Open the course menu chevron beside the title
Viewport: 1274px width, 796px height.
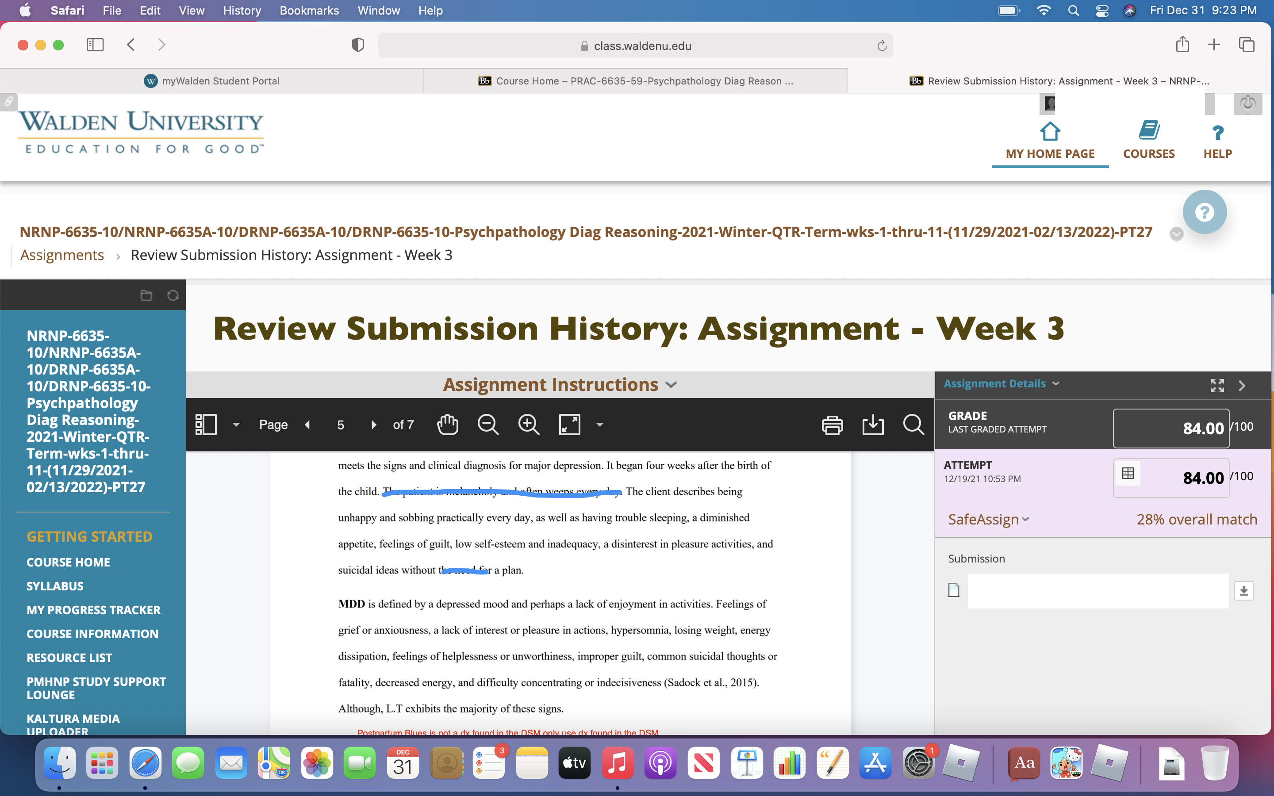coord(1176,234)
